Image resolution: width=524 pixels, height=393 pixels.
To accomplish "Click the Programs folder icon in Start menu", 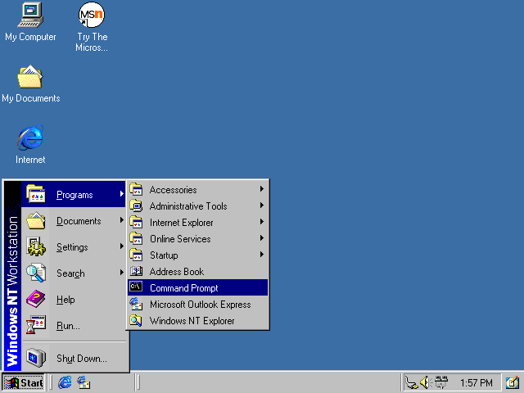I will click(36, 194).
